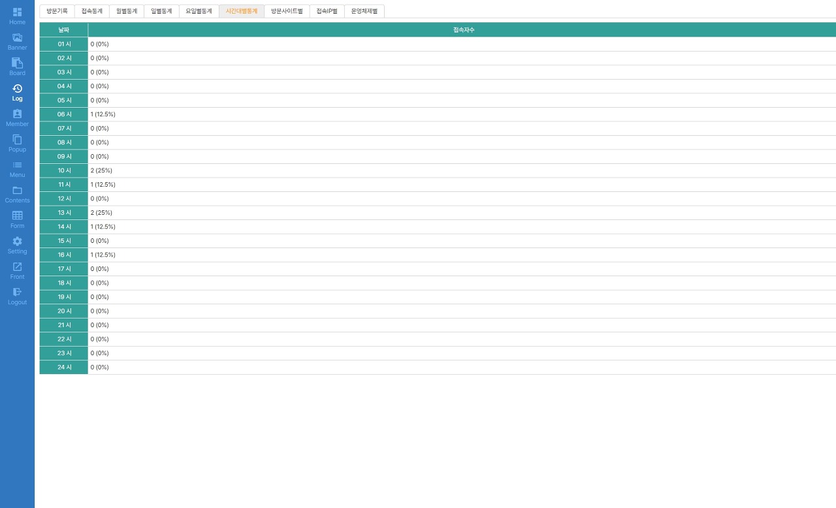Click the 0 (0%) value in 01 시 row
This screenshot has width=836, height=508.
pos(99,44)
